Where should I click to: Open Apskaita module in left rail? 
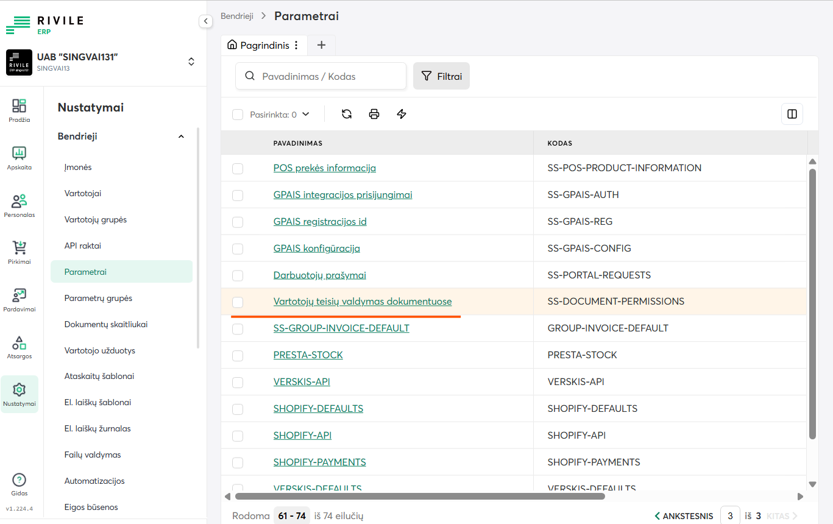tap(19, 158)
